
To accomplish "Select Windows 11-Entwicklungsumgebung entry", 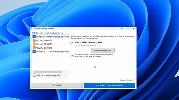I will point(50,52).
